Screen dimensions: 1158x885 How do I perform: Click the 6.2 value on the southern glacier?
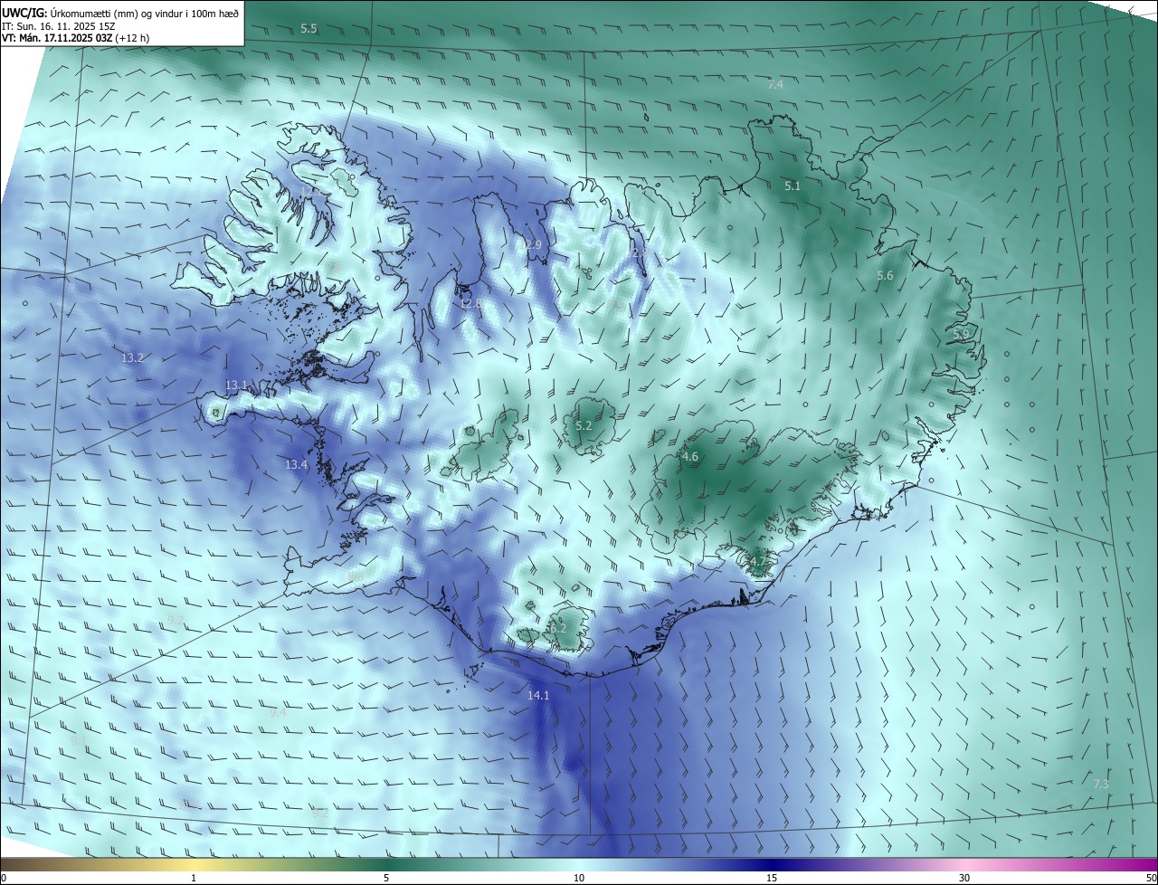pos(557,628)
